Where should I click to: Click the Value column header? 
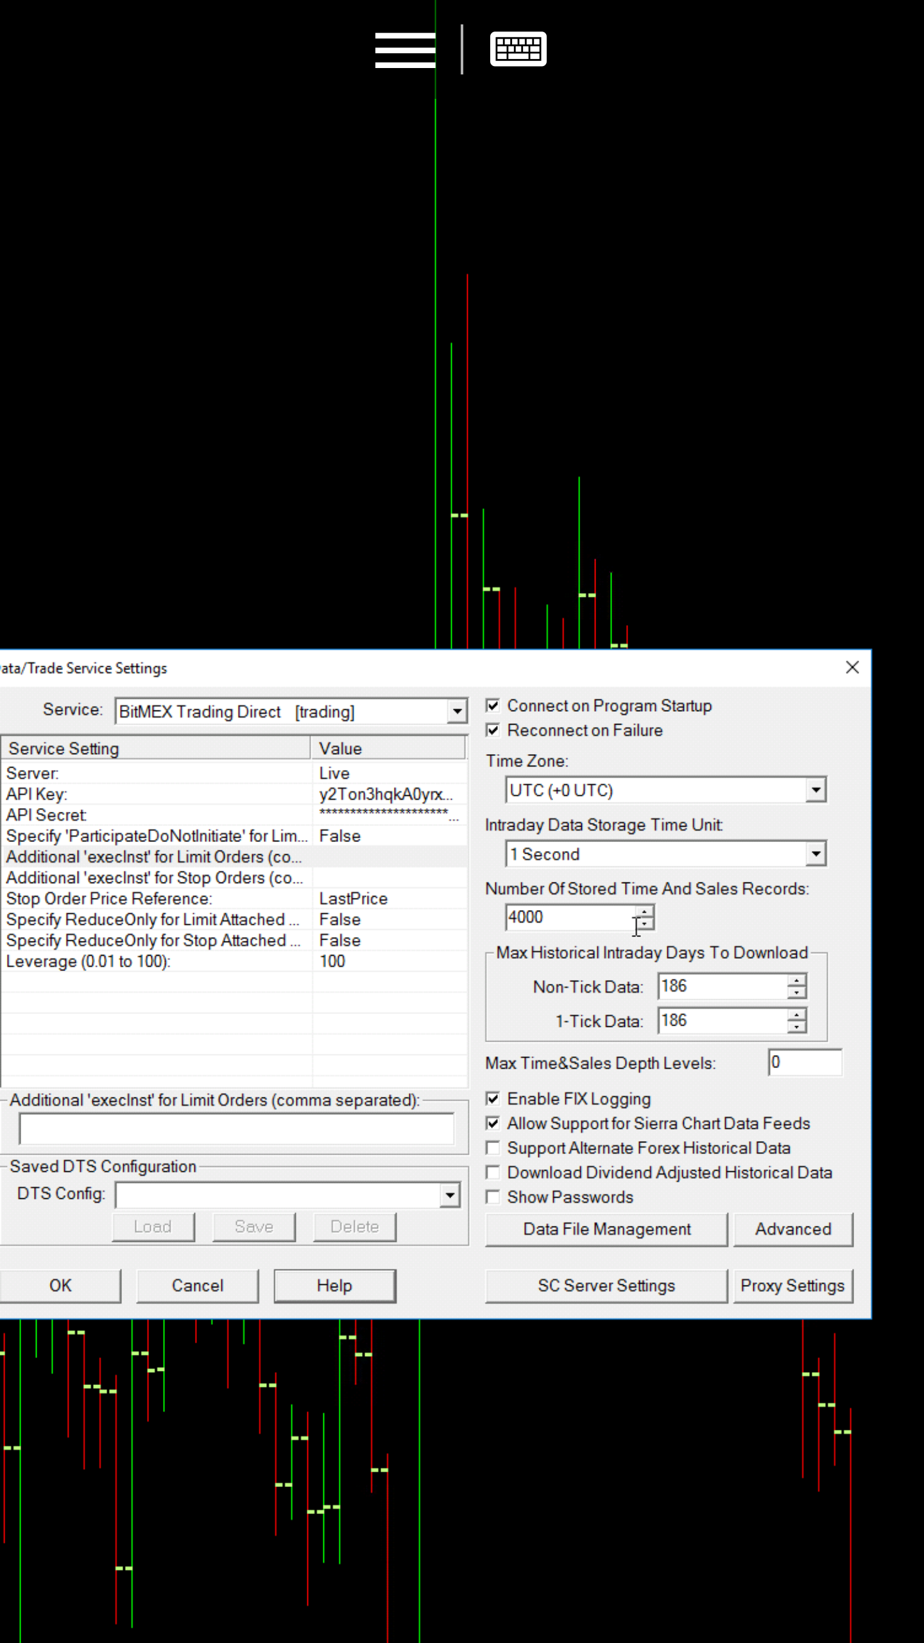point(388,748)
